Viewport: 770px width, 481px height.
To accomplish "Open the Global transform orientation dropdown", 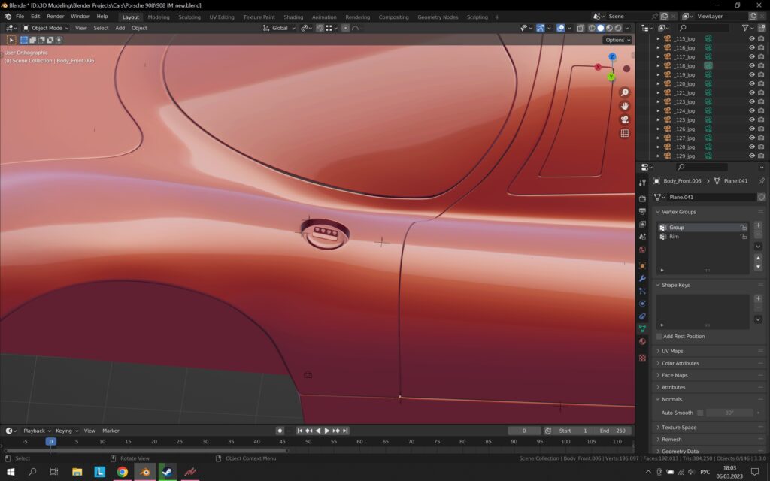I will (279, 28).
